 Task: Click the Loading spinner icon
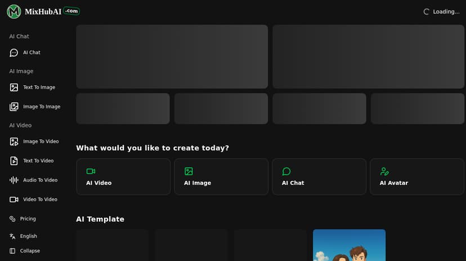pos(426,12)
